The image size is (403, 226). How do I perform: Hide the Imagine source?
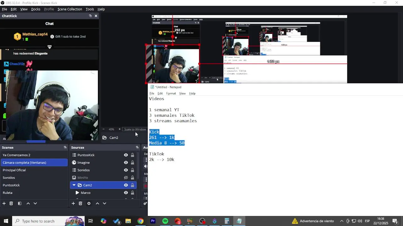(126, 163)
